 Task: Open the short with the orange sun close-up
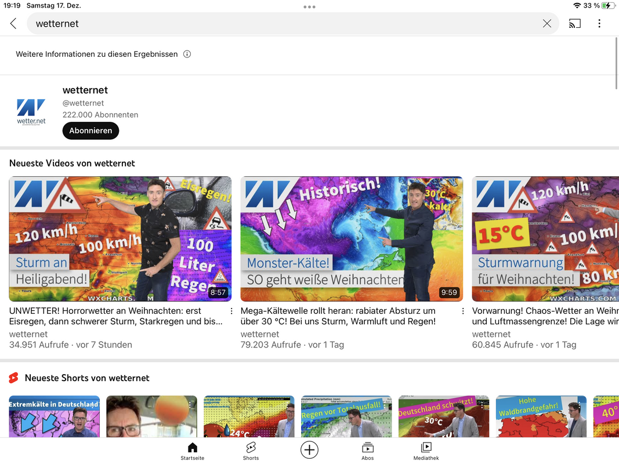tap(151, 416)
